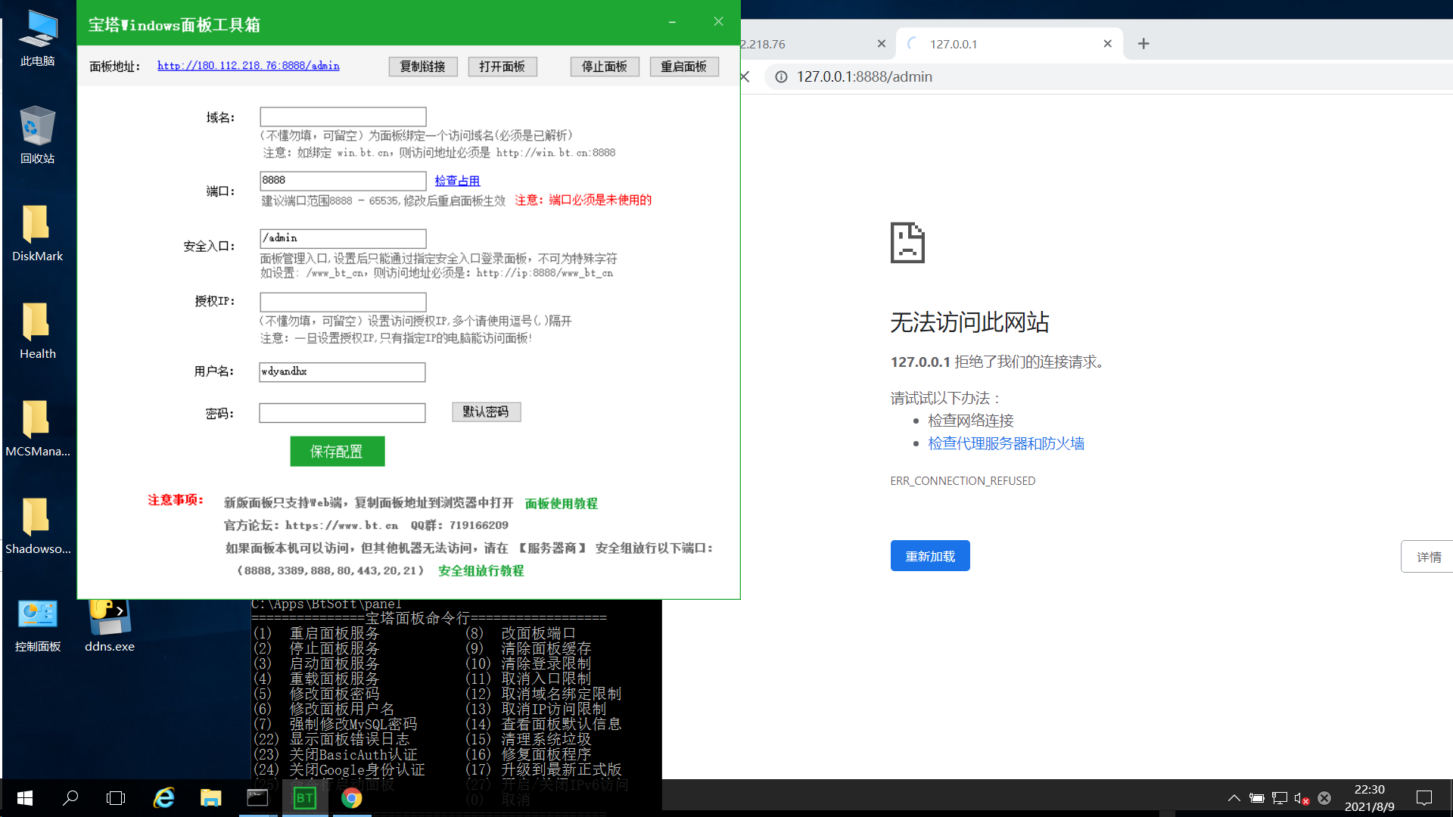The height and width of the screenshot is (817, 1453).
Task: Click the panel address URL link
Action: pyautogui.click(x=248, y=66)
